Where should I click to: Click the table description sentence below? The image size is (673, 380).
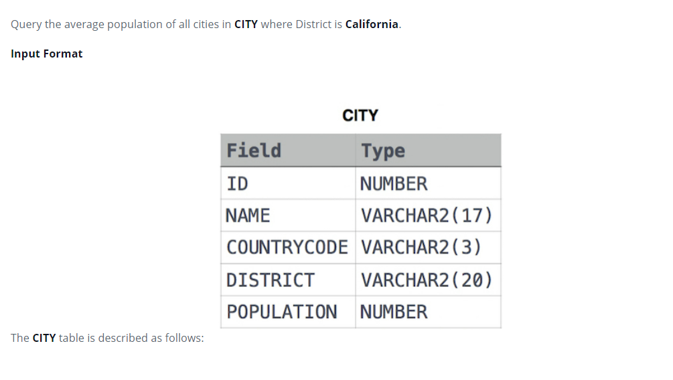pyautogui.click(x=107, y=338)
